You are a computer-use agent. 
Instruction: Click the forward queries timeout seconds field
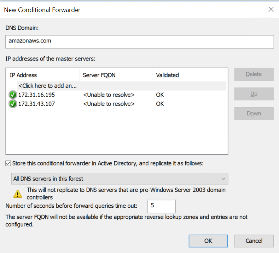(162, 206)
